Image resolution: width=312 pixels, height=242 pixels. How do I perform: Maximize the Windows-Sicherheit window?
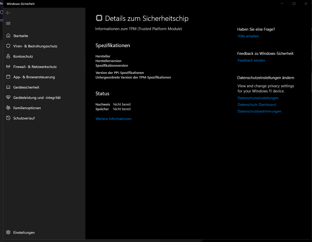tap(294, 4)
